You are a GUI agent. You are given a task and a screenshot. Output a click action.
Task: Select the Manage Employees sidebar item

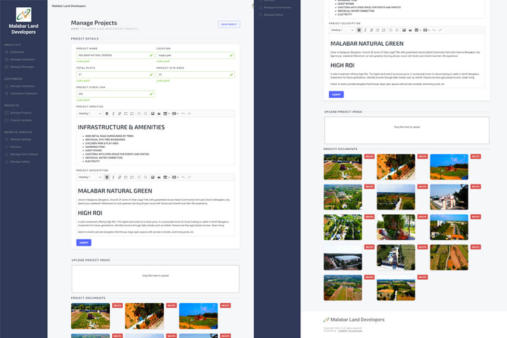(21, 59)
